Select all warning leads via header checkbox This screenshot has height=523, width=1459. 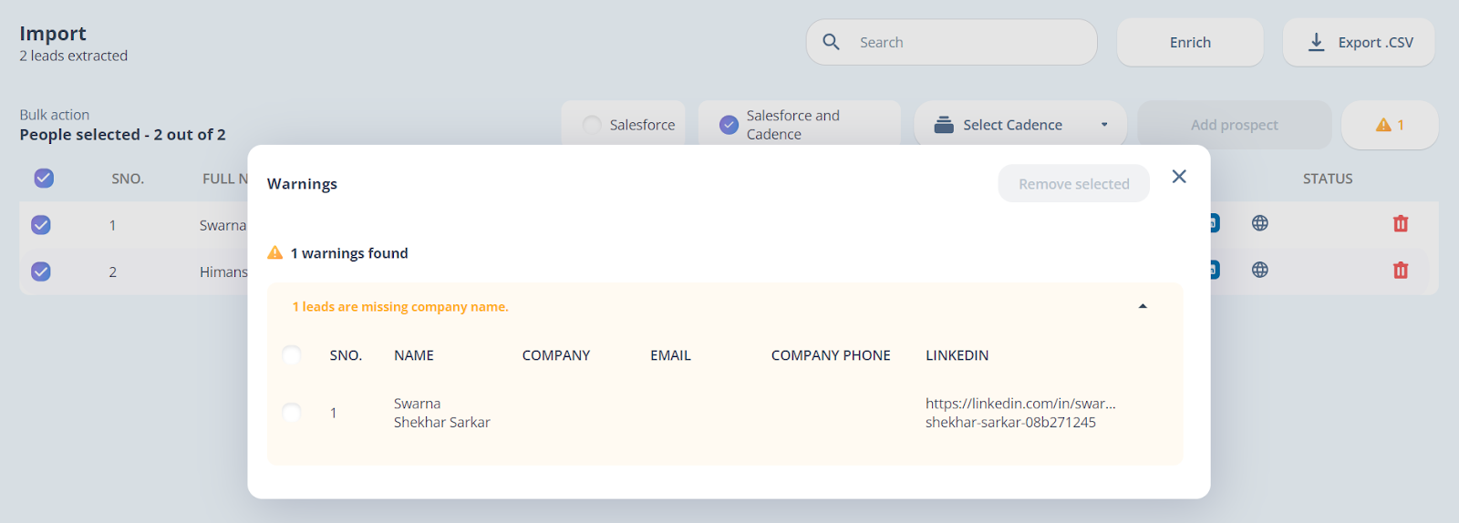292,354
